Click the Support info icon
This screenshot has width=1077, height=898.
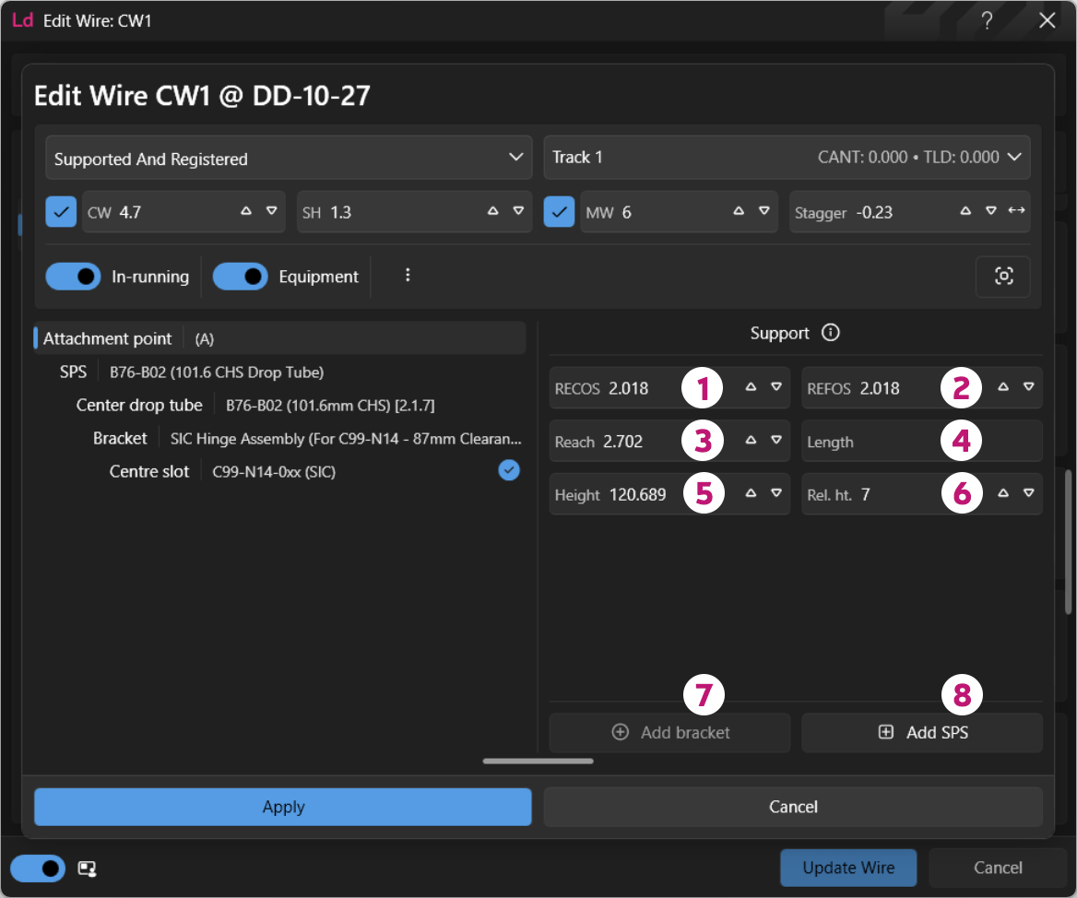click(831, 333)
